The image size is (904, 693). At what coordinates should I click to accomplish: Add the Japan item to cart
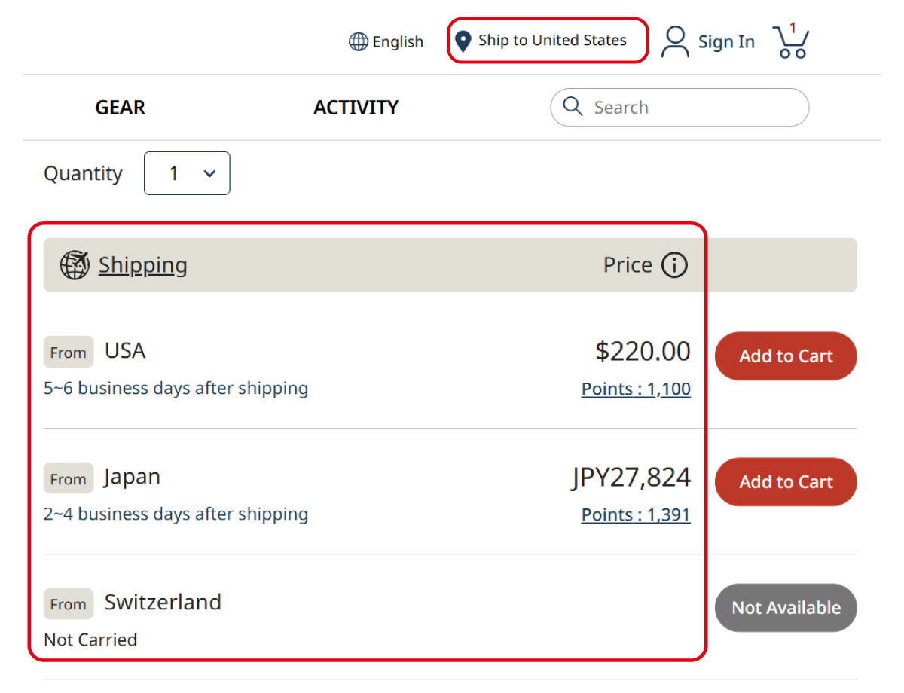(786, 482)
